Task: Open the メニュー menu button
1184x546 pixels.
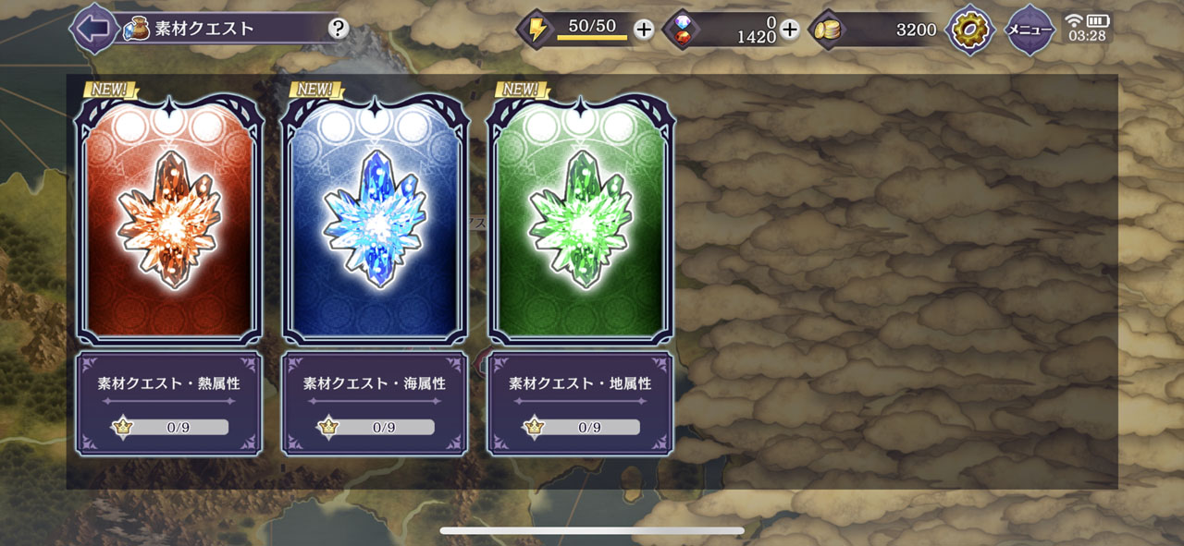Action: pyautogui.click(x=1030, y=30)
